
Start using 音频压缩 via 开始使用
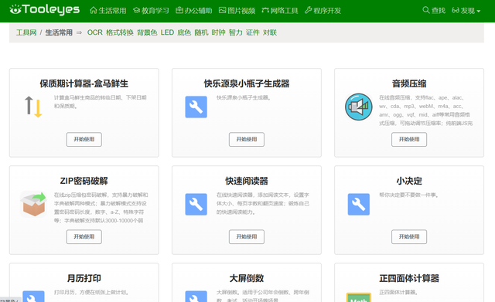click(x=409, y=139)
